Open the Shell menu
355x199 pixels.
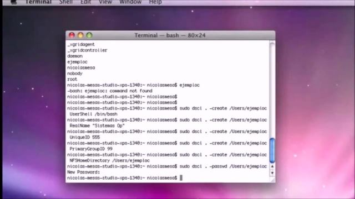pyautogui.click(x=66, y=2)
